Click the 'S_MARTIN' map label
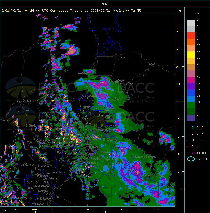Screen dimensions: 210x213 [95, 147]
